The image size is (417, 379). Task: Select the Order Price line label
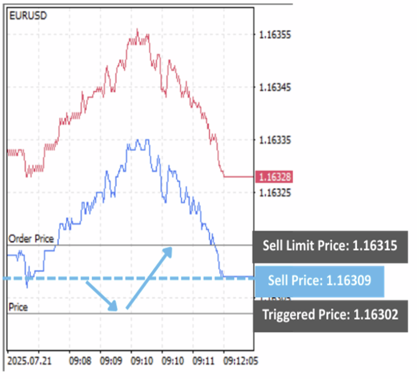31,239
